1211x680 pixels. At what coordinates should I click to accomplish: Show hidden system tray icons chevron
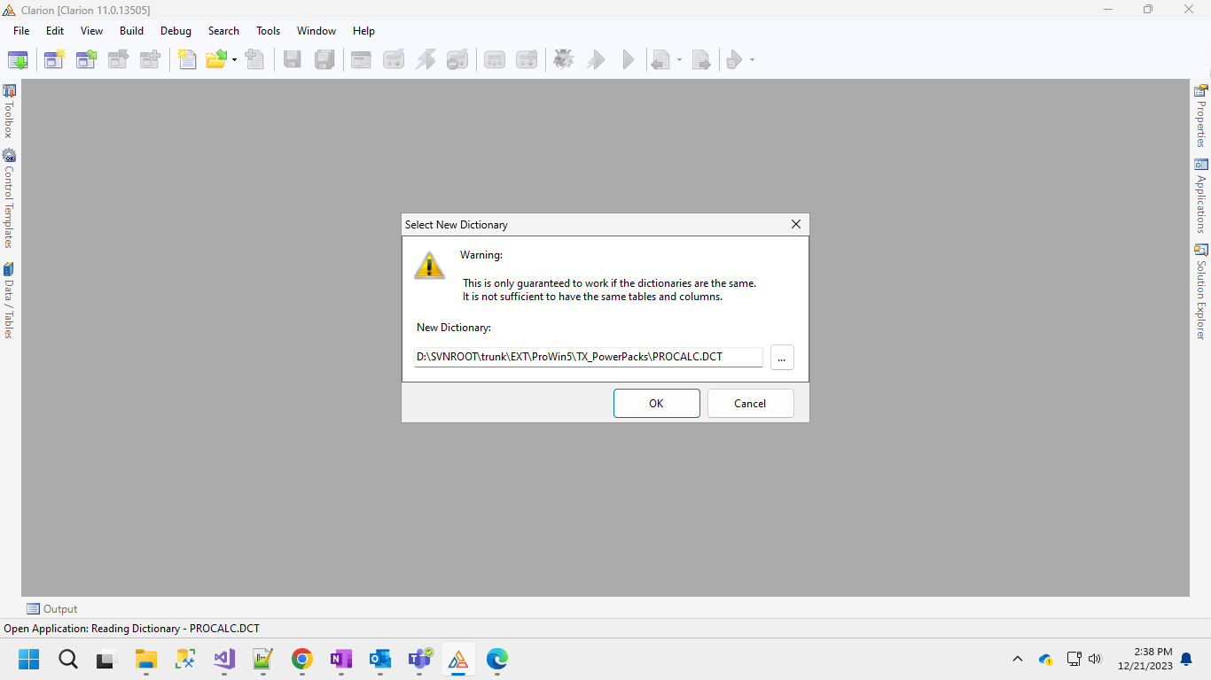tap(1018, 659)
